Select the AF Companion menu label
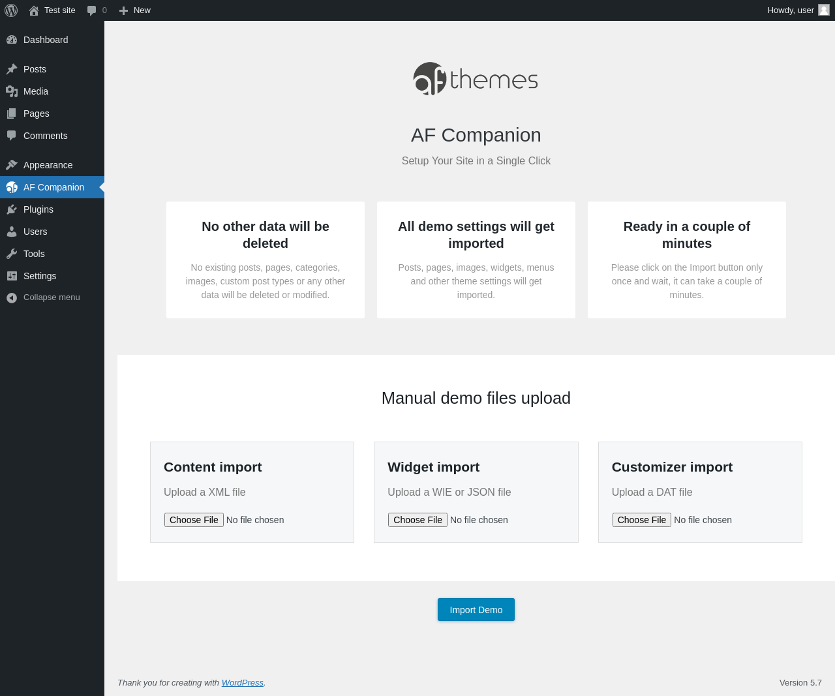 coord(53,187)
